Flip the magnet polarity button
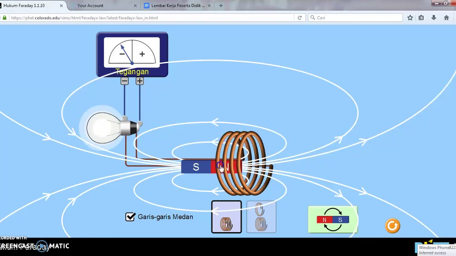 click(x=333, y=220)
